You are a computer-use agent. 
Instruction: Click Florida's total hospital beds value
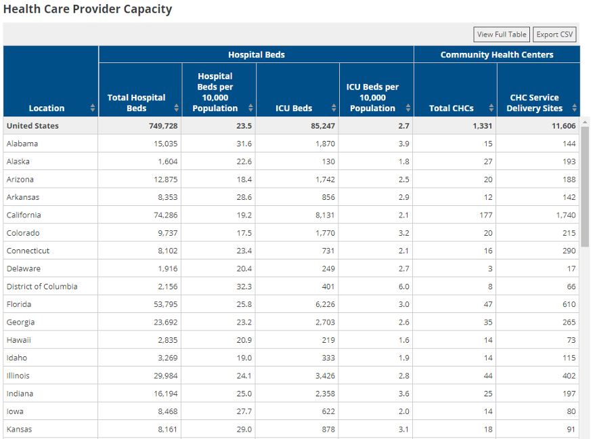162,304
